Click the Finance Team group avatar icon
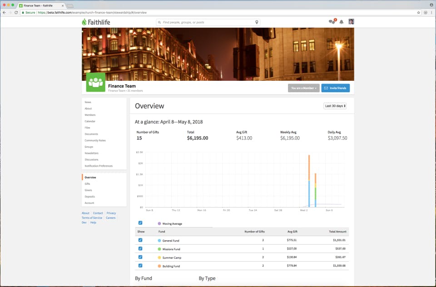The width and height of the screenshot is (436, 287). pos(96,82)
